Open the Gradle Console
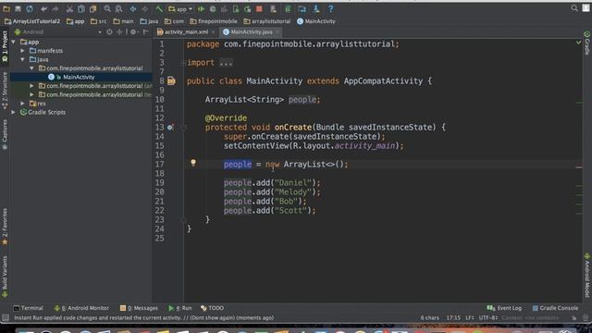The height and width of the screenshot is (333, 592). (x=555, y=308)
